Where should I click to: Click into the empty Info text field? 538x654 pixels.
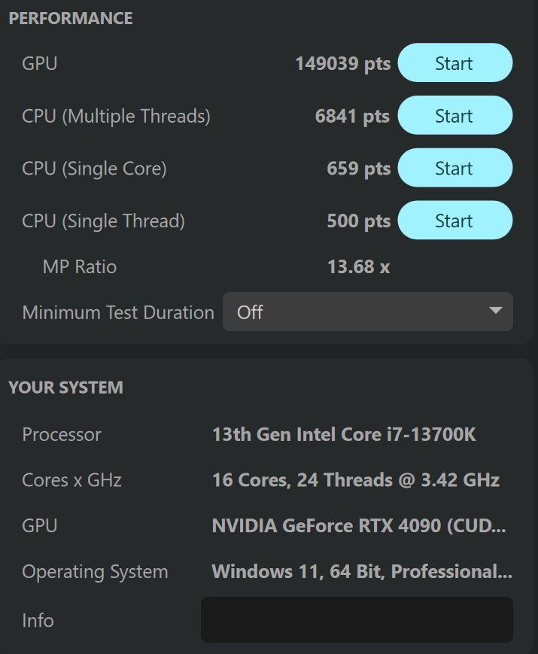357,619
